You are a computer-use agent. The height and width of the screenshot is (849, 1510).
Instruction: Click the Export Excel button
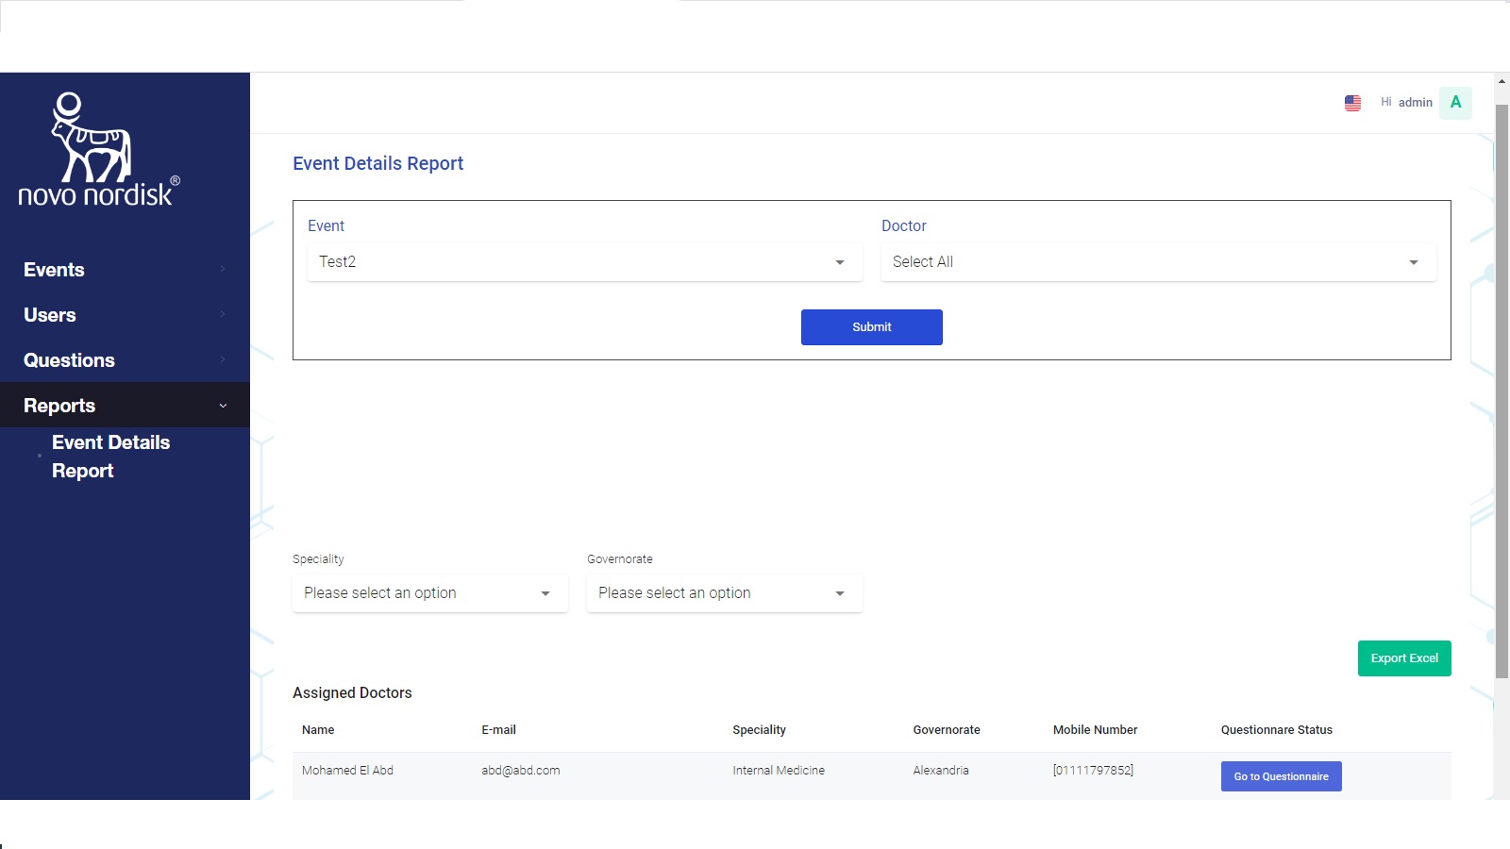tap(1403, 658)
